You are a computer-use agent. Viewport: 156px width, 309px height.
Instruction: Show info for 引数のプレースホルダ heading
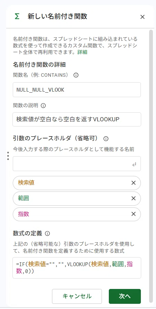106,139
